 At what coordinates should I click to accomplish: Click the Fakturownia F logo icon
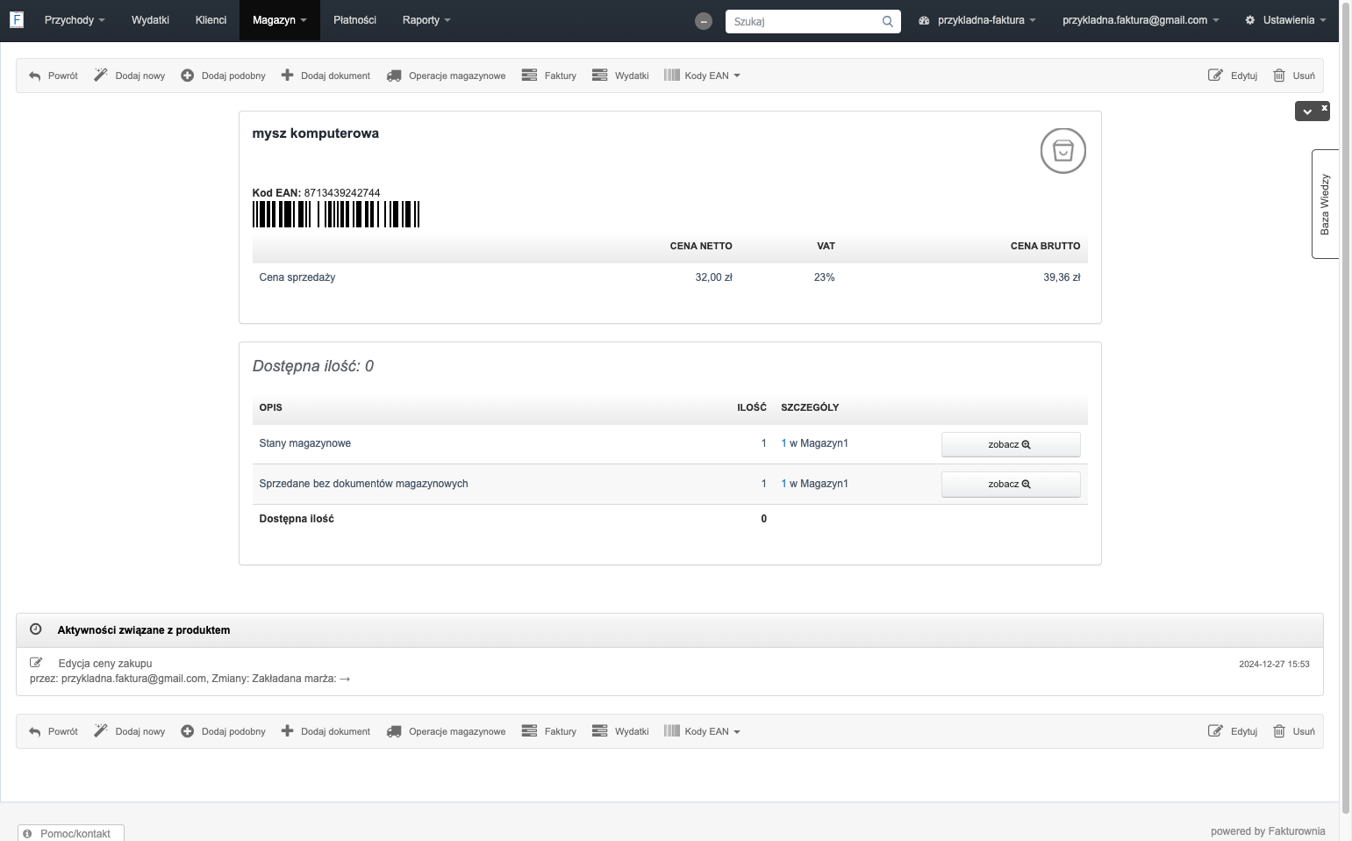pos(17,19)
